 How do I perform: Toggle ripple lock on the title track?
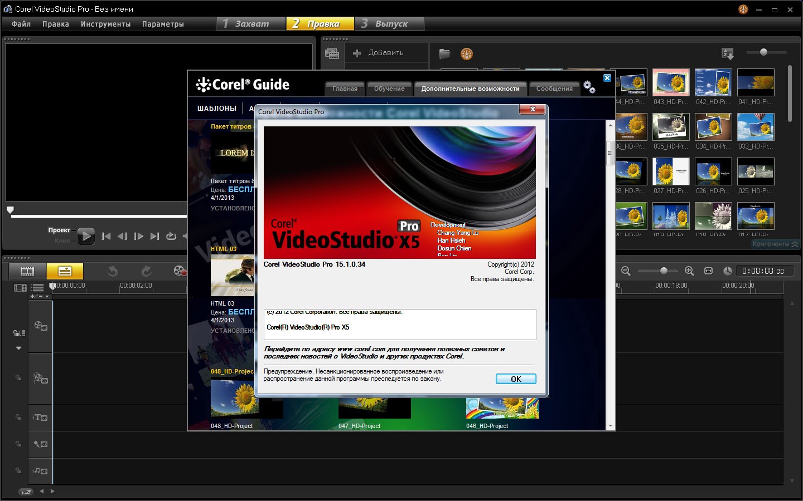[x=18, y=417]
